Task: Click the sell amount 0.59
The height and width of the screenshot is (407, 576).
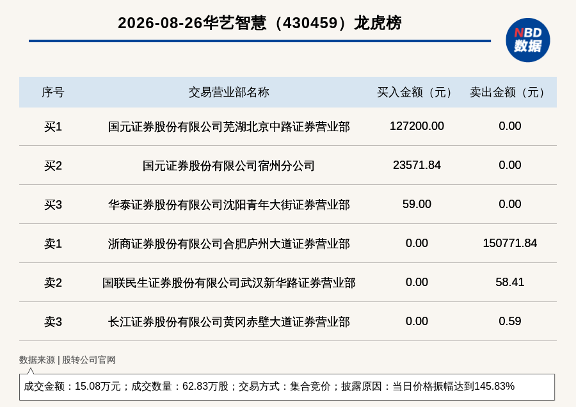Action: point(509,321)
